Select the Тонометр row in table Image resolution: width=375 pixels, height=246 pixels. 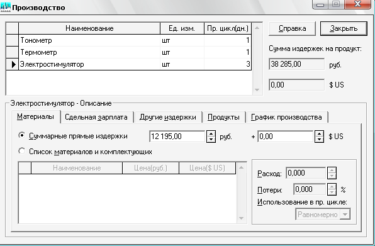(135, 40)
